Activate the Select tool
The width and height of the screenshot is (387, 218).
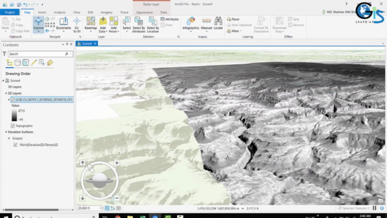tap(126, 24)
